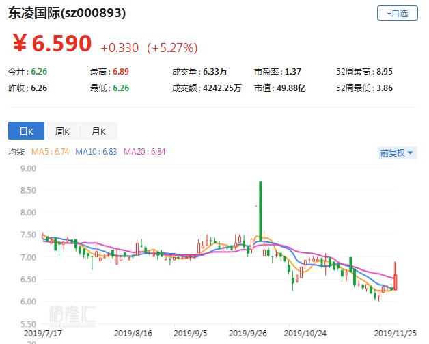Select the 5.50 price axis label
This screenshot has height=344, width=429.
tap(28, 324)
